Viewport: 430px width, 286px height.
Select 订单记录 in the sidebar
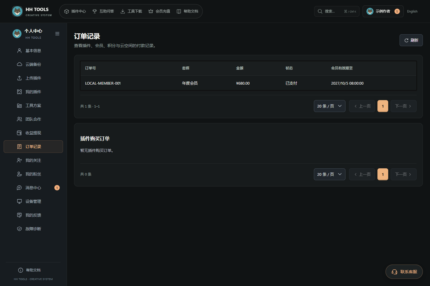(x=33, y=147)
